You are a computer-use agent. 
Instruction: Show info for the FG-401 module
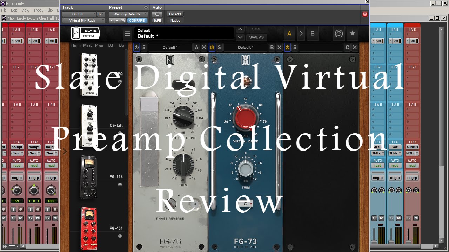click(120, 236)
